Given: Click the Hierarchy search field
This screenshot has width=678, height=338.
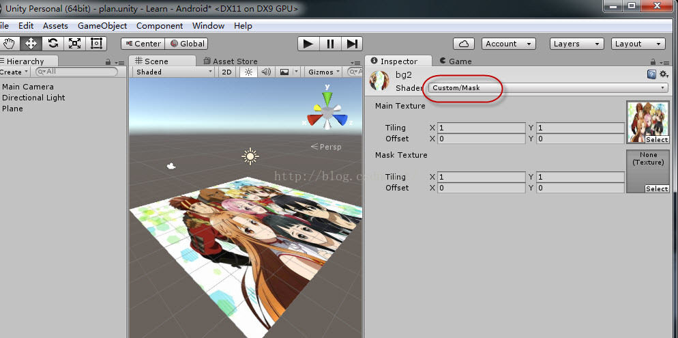Looking at the screenshot, I should (x=76, y=72).
